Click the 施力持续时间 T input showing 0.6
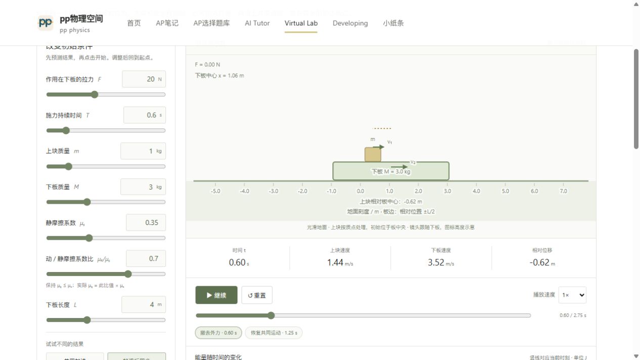This screenshot has width=640, height=360. pyautogui.click(x=145, y=115)
